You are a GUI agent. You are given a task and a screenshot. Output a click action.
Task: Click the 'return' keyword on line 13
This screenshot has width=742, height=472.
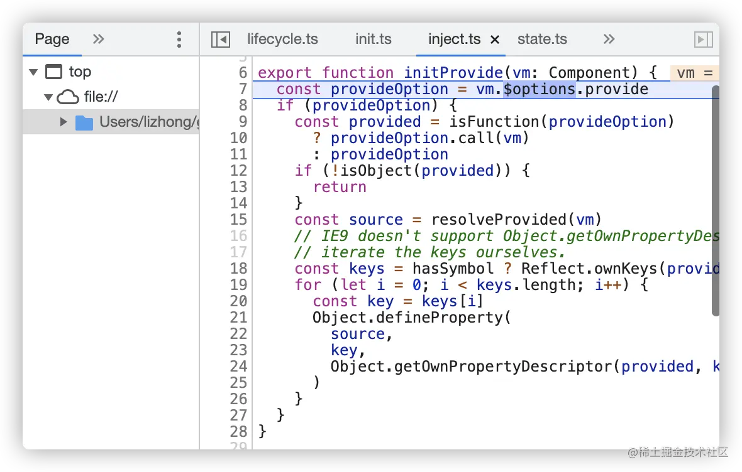click(340, 187)
